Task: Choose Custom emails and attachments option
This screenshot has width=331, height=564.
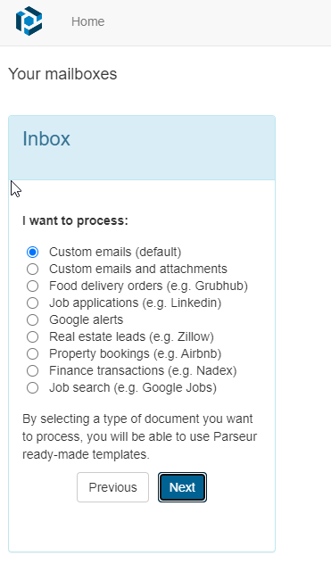Action: [x=32, y=269]
